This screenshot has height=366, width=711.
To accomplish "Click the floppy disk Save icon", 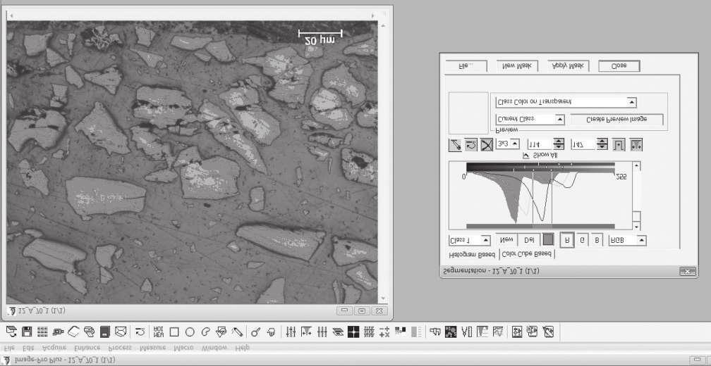I will tap(27, 332).
